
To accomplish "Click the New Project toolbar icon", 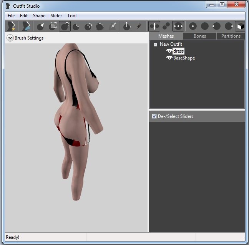I will click(12, 26).
